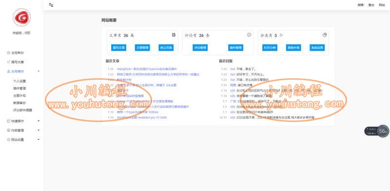Click 网站 in the top bar
This screenshot has height=191, width=390.
pyautogui.click(x=382, y=5)
